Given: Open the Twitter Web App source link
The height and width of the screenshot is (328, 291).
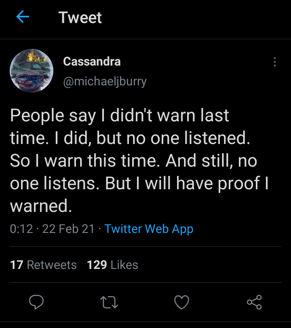Looking at the screenshot, I should 149,229.
